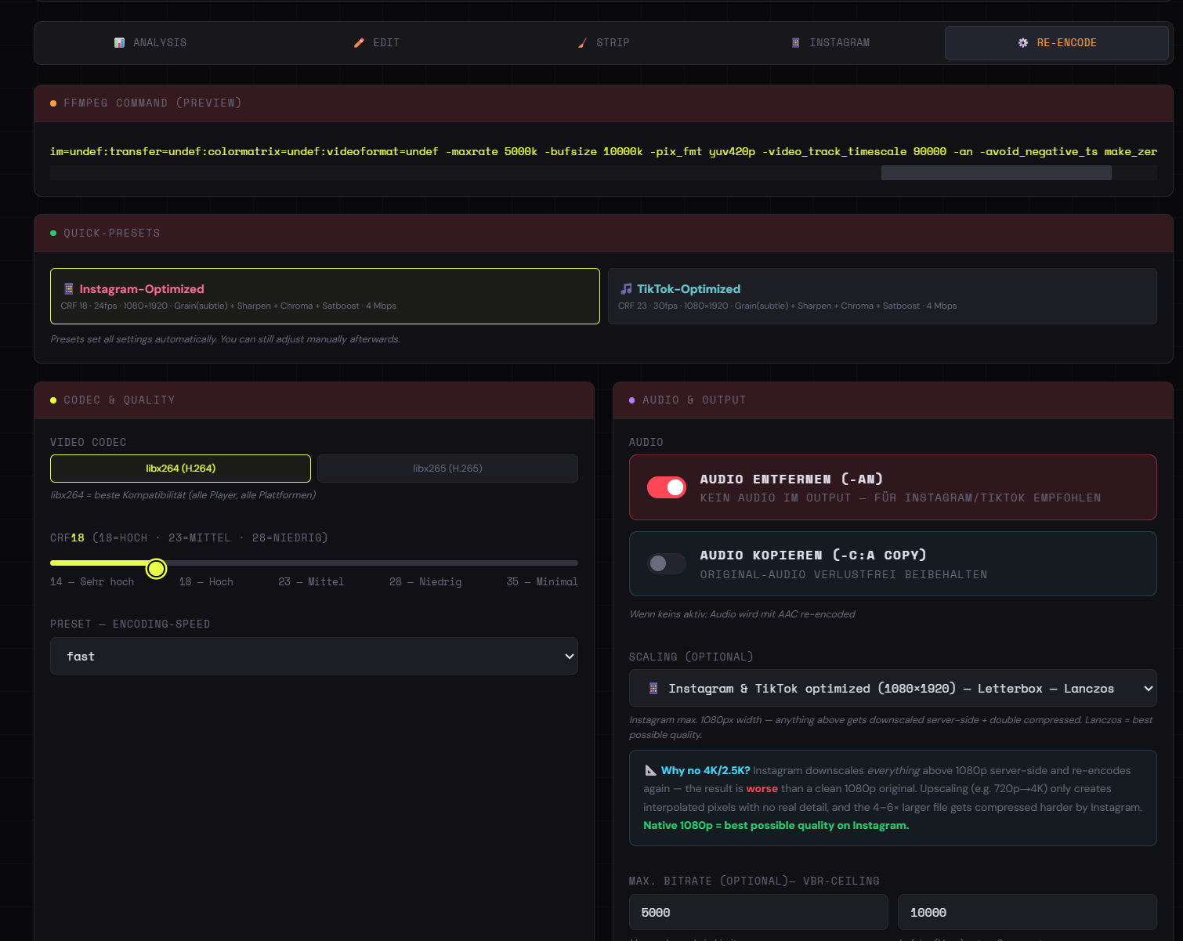Click the ruler icon beside Why no 4K/2.5K
Screen dimensions: 1183x941
click(x=650, y=770)
